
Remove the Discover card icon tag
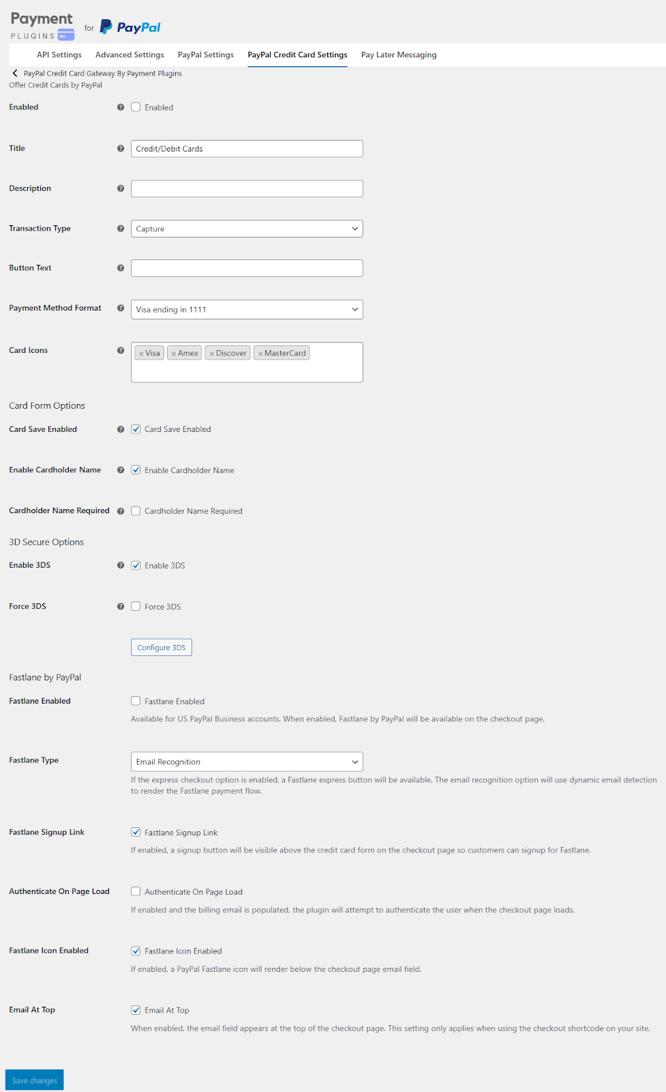click(x=212, y=354)
